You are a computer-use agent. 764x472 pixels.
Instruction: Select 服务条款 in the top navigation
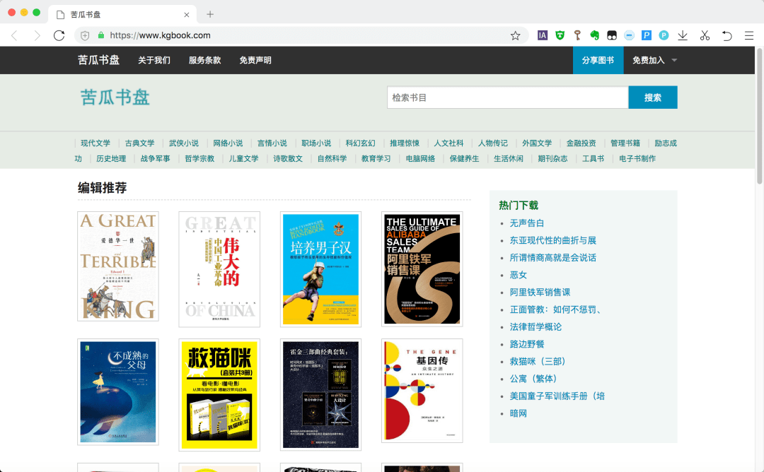pos(204,60)
